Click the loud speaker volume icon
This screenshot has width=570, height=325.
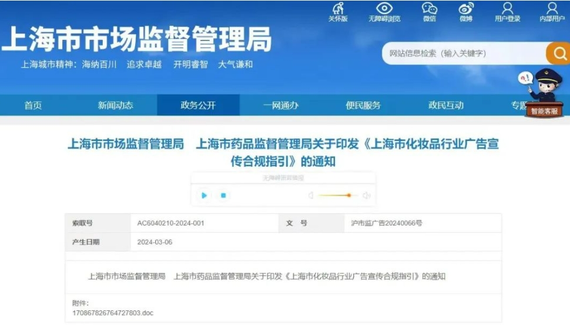point(367,196)
